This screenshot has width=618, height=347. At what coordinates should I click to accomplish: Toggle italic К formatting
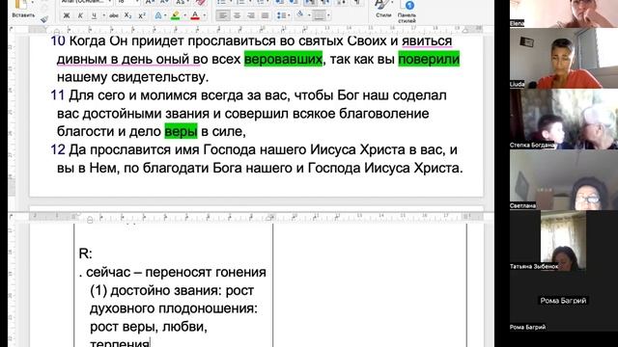[80, 15]
